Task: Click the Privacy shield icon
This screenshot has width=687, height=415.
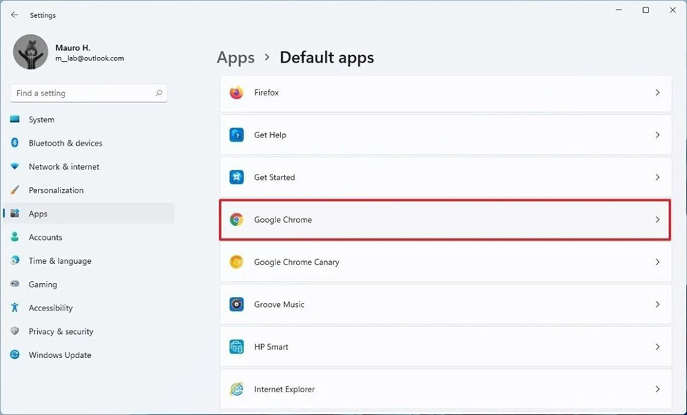Action: [x=15, y=331]
